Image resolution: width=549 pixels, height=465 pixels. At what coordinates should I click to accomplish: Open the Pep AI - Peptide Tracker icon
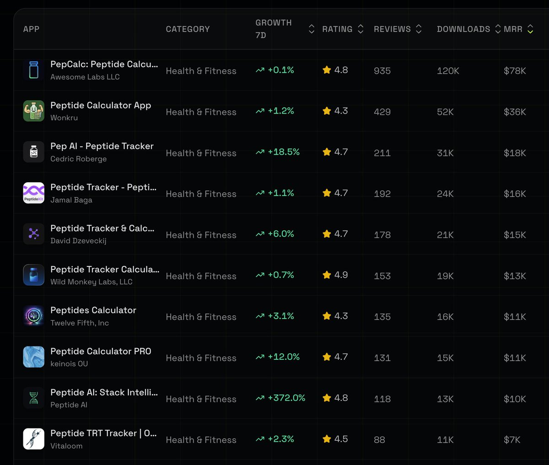coord(34,152)
